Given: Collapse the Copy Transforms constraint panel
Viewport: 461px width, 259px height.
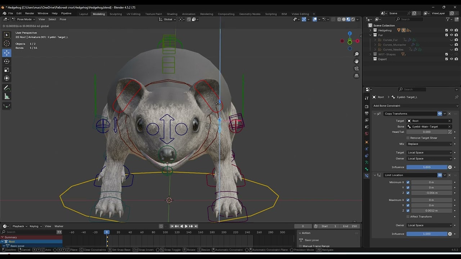Looking at the screenshot, I should point(375,114).
